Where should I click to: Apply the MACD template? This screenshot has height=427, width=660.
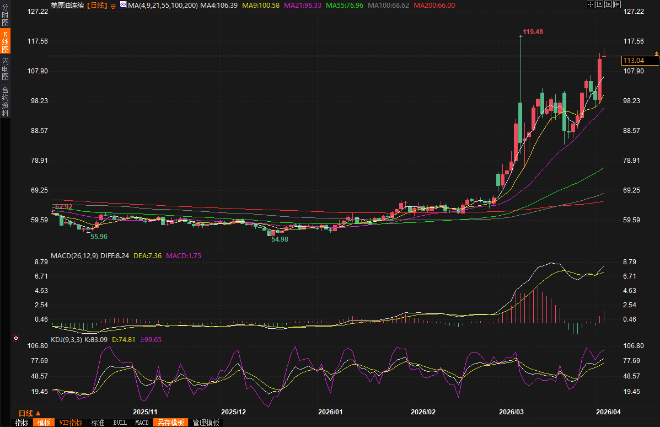click(142, 423)
